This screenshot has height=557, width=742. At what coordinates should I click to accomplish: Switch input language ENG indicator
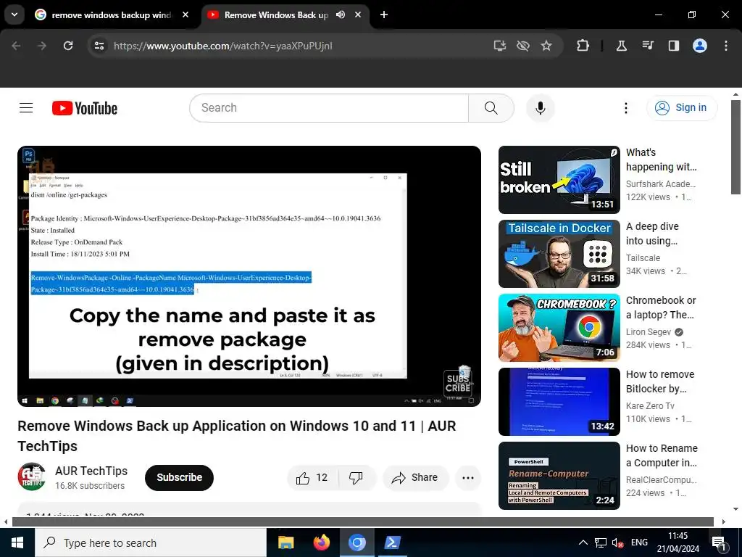coord(639,542)
